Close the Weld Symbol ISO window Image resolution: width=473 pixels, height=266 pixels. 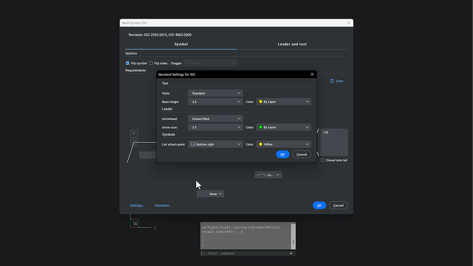click(349, 23)
